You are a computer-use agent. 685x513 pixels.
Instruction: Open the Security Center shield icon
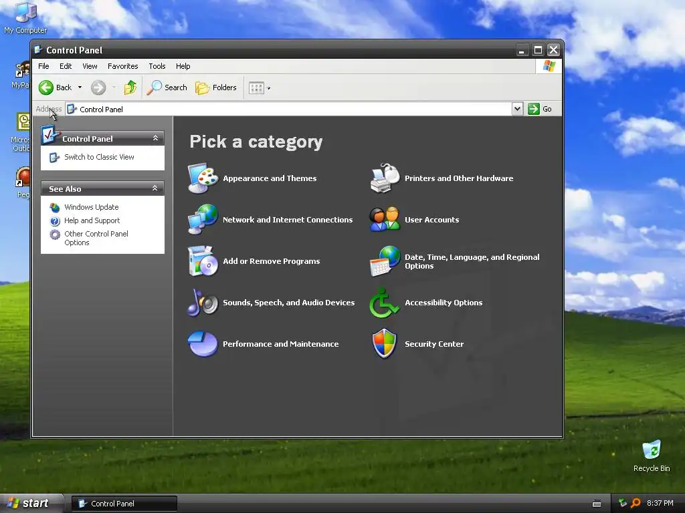click(x=385, y=344)
